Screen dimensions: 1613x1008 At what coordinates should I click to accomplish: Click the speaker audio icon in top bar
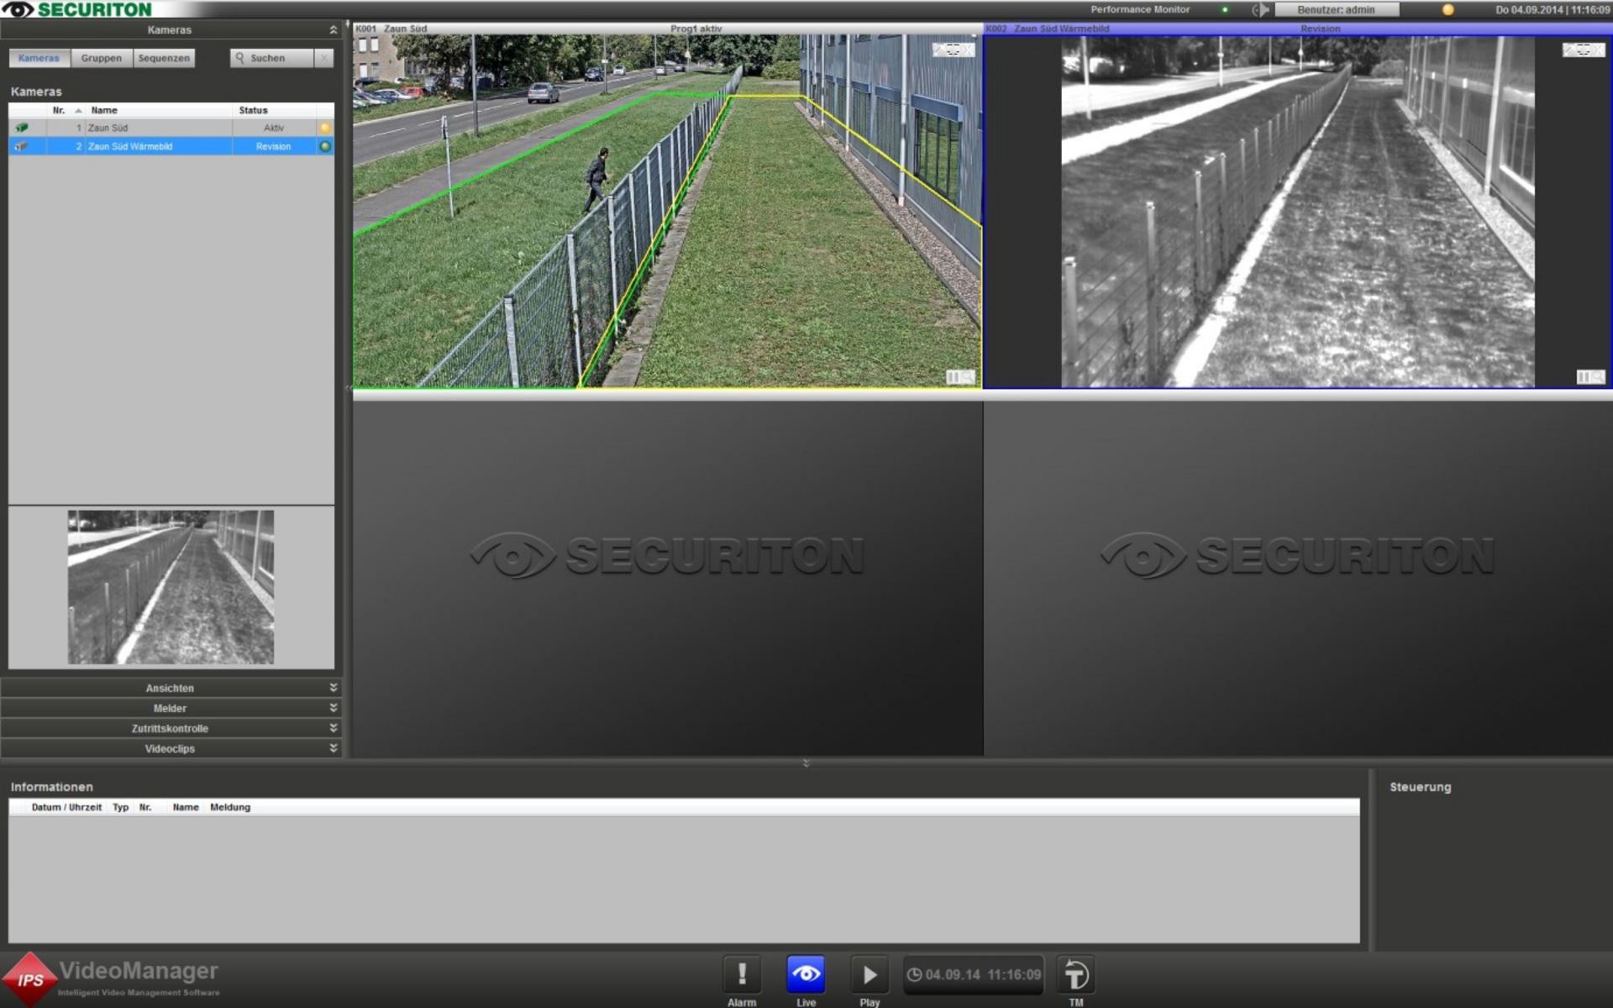coord(1260,10)
